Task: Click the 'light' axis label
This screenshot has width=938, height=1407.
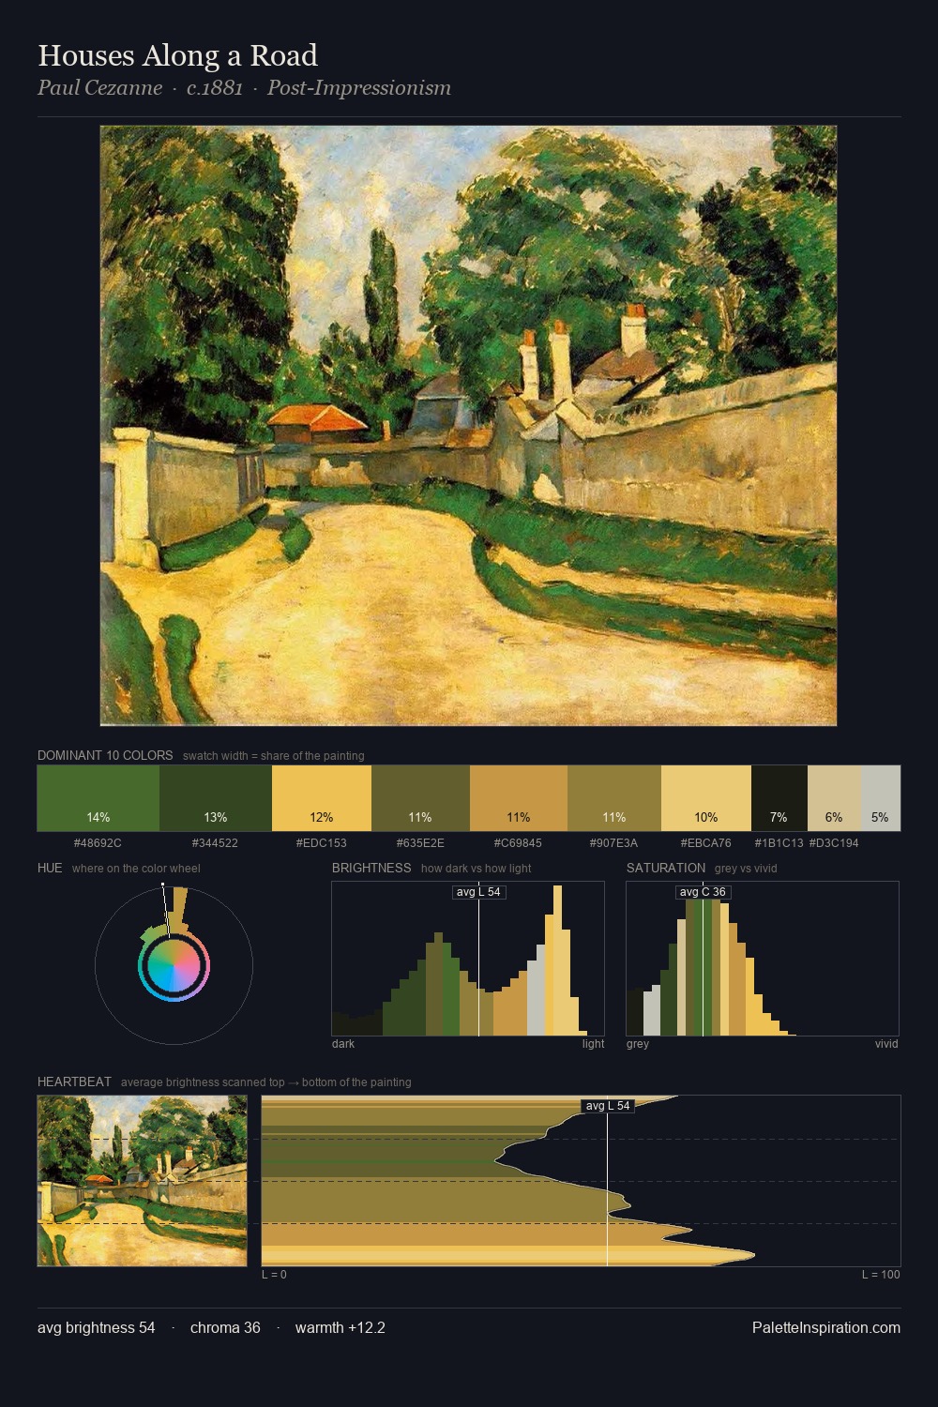Action: [594, 1044]
